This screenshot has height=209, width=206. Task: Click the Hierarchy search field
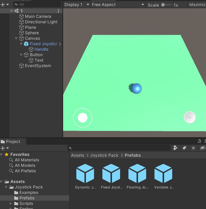pyautogui.click(x=37, y=5)
